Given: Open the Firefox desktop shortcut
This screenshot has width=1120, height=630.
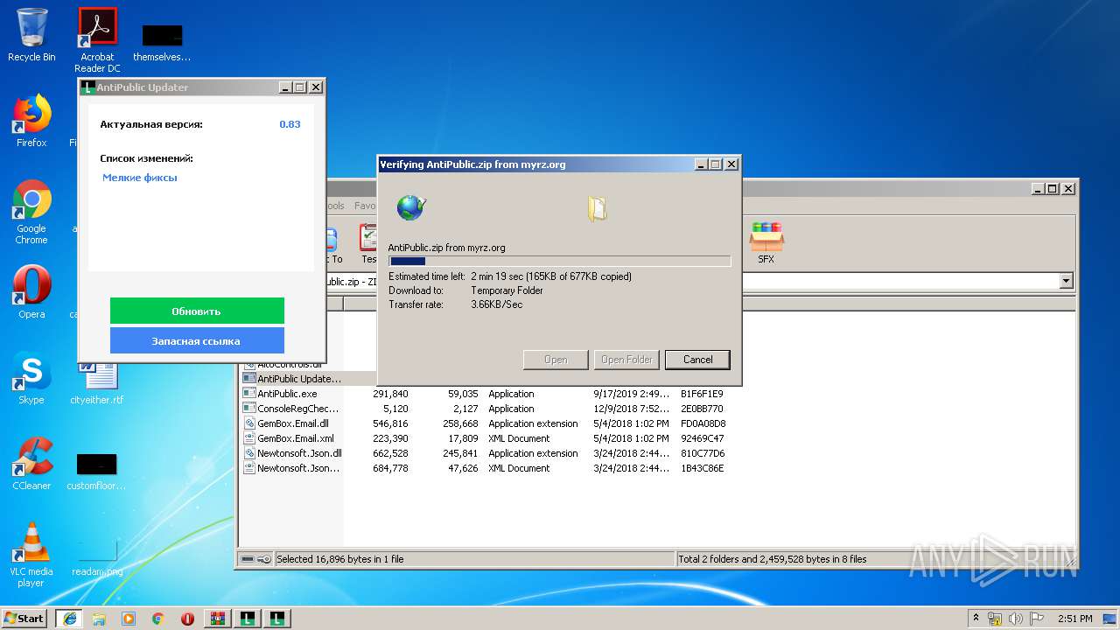Looking at the screenshot, I should click(31, 121).
